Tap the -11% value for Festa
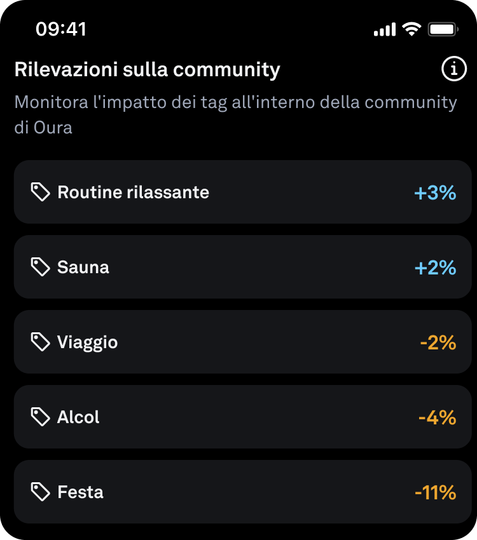 436,492
